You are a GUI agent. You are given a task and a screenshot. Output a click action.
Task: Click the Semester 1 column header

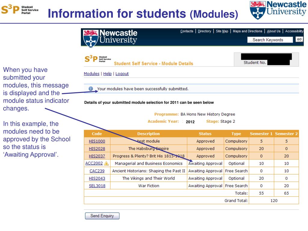pyautogui.click(x=261, y=134)
